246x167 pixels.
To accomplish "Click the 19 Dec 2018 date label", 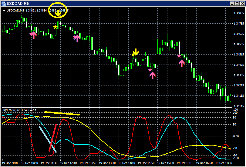I will 10,163.
